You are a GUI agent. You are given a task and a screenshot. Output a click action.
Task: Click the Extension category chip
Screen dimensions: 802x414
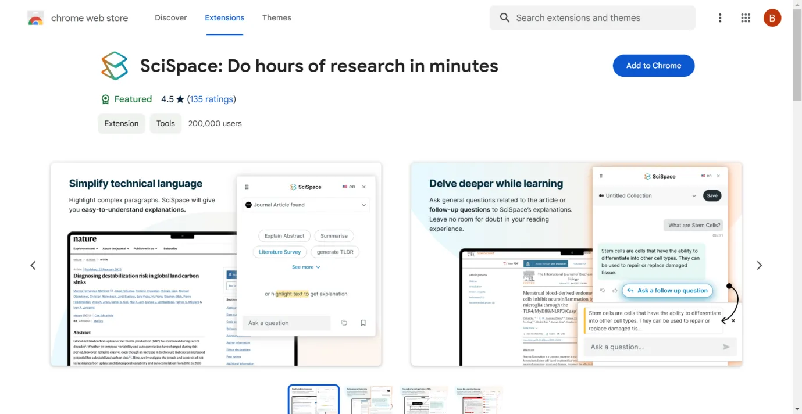[122, 123]
